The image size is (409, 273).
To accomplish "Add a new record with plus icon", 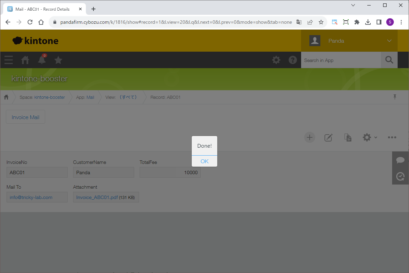I will pyautogui.click(x=309, y=137).
